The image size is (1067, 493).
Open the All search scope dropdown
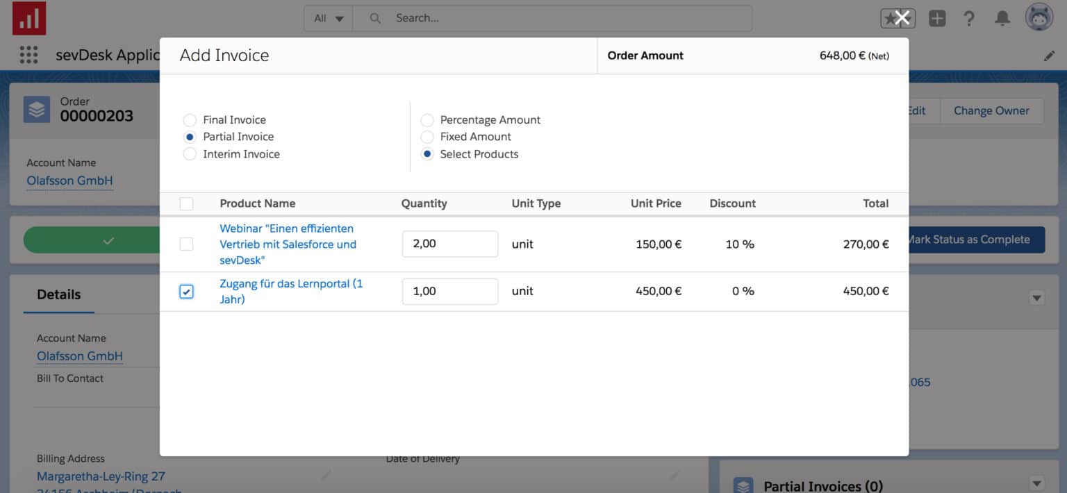327,19
